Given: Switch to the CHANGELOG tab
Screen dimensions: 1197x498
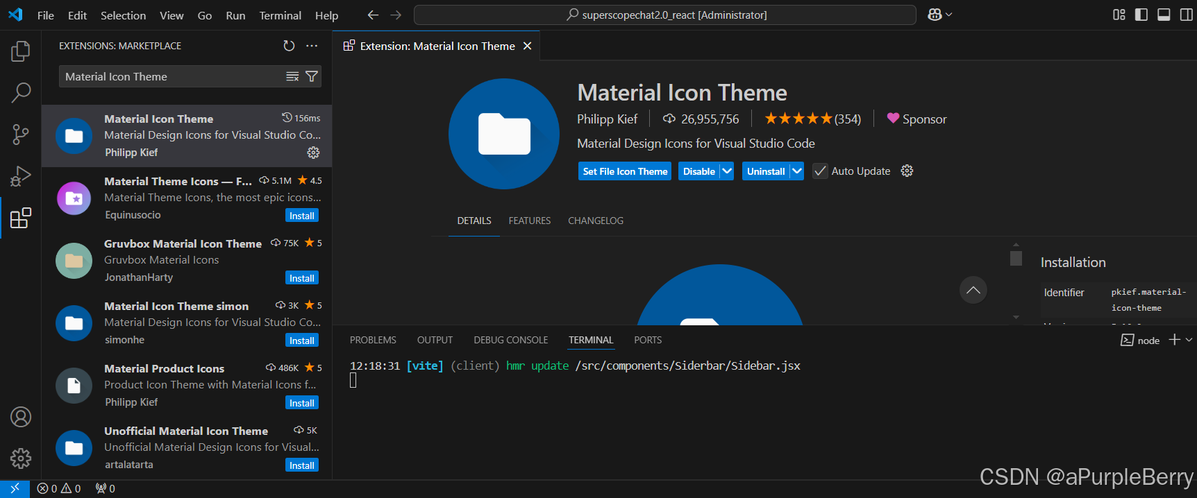Looking at the screenshot, I should point(596,221).
